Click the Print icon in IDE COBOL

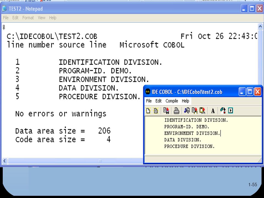[177, 111]
